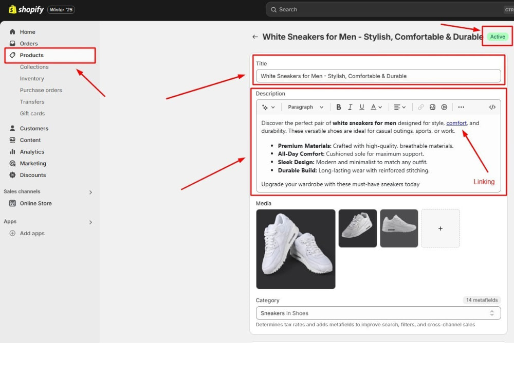The height and width of the screenshot is (386, 514).
Task: Go to Inventory
Action: 32,78
